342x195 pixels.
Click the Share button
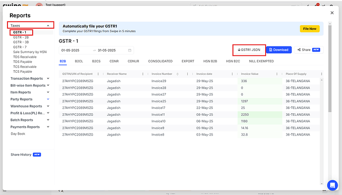(309, 50)
